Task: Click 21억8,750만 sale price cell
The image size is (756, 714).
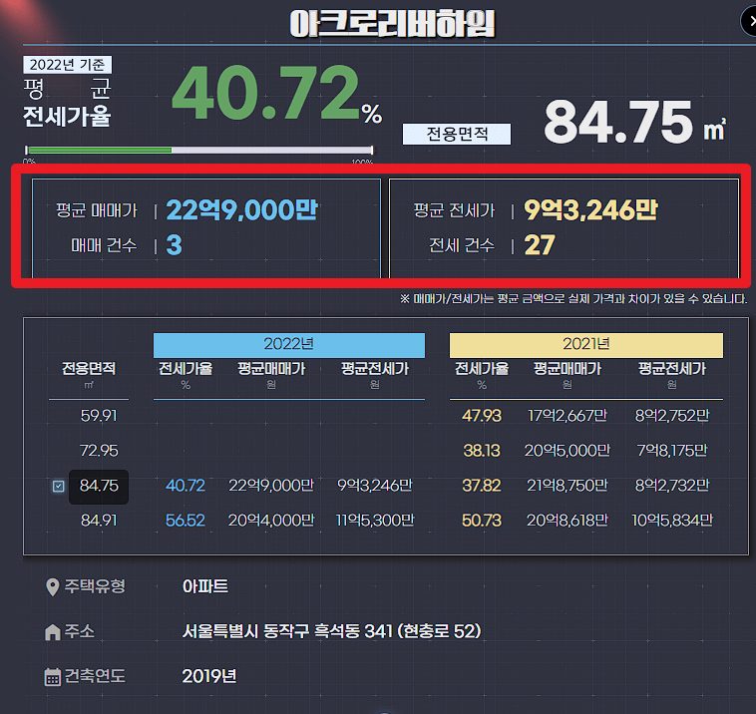Action: pos(567,486)
